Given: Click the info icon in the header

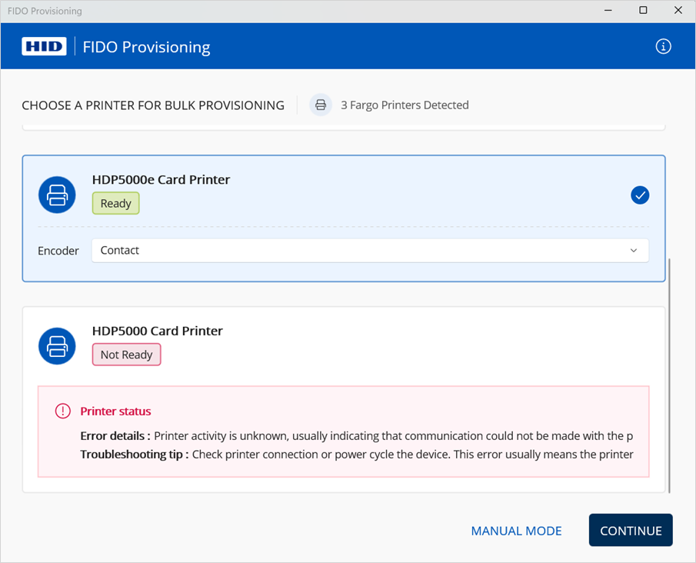Looking at the screenshot, I should click(663, 46).
